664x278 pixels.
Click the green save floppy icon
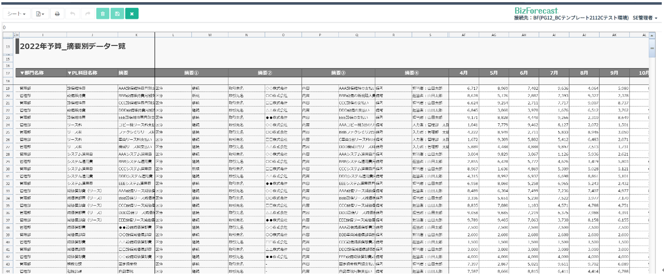coord(117,14)
